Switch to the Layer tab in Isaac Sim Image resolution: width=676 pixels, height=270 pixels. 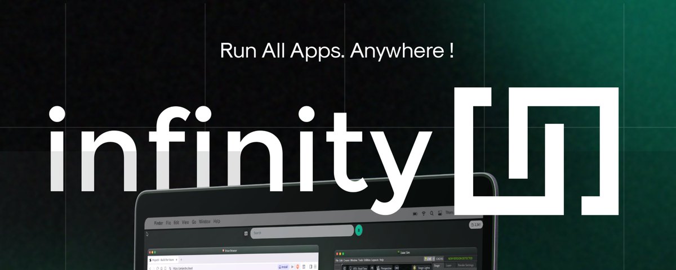(448, 265)
